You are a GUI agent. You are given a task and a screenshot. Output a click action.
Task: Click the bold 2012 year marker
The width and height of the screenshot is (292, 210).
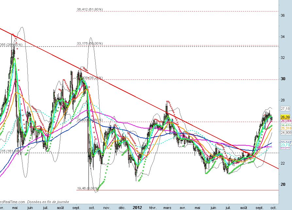(x=137, y=207)
